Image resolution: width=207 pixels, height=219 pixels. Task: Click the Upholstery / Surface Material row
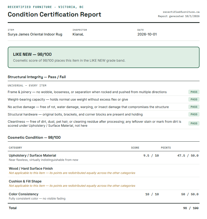tap(103, 158)
